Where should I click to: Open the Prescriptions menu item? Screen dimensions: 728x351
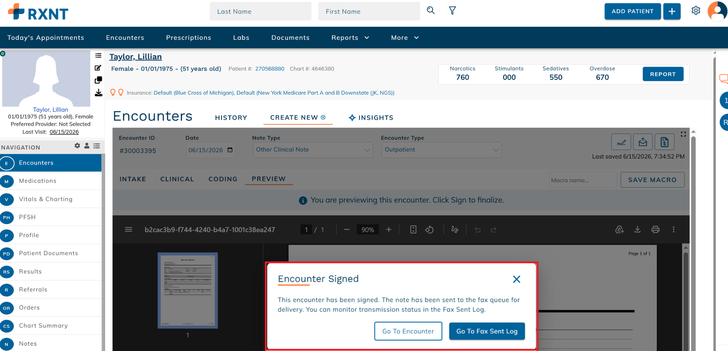click(x=189, y=38)
